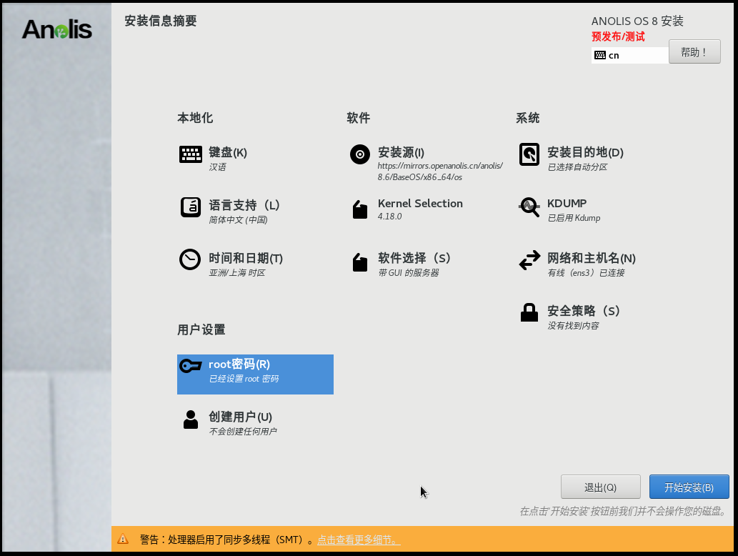Viewport: 738px width, 556px height.
Task: Click the key icon for root密码
Action: [191, 366]
